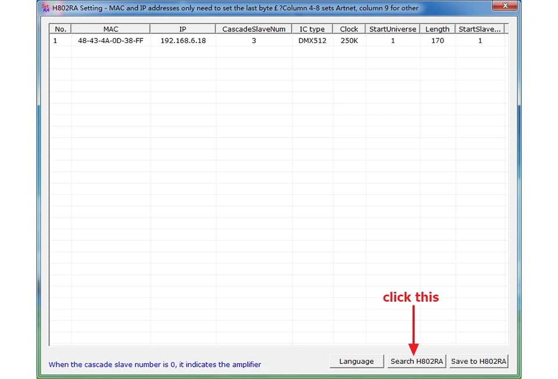Select the Length value 170
The height and width of the screenshot is (379, 558).
[x=437, y=41]
